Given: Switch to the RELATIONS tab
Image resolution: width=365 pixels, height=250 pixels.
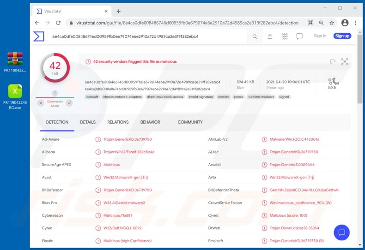Looking at the screenshot, I should click(118, 122).
